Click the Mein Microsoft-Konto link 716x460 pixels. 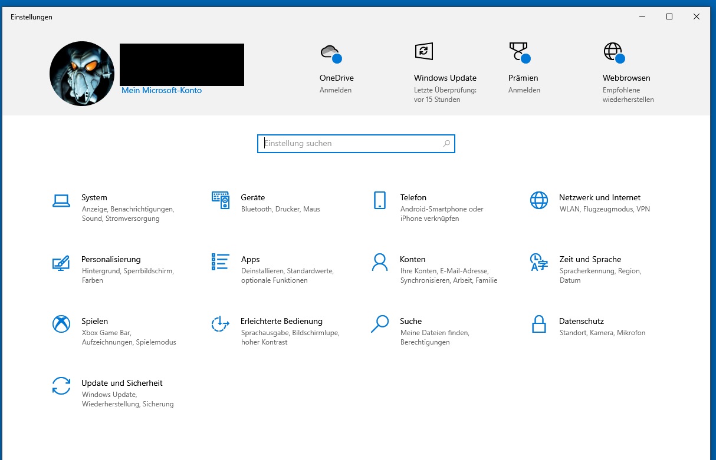(162, 91)
